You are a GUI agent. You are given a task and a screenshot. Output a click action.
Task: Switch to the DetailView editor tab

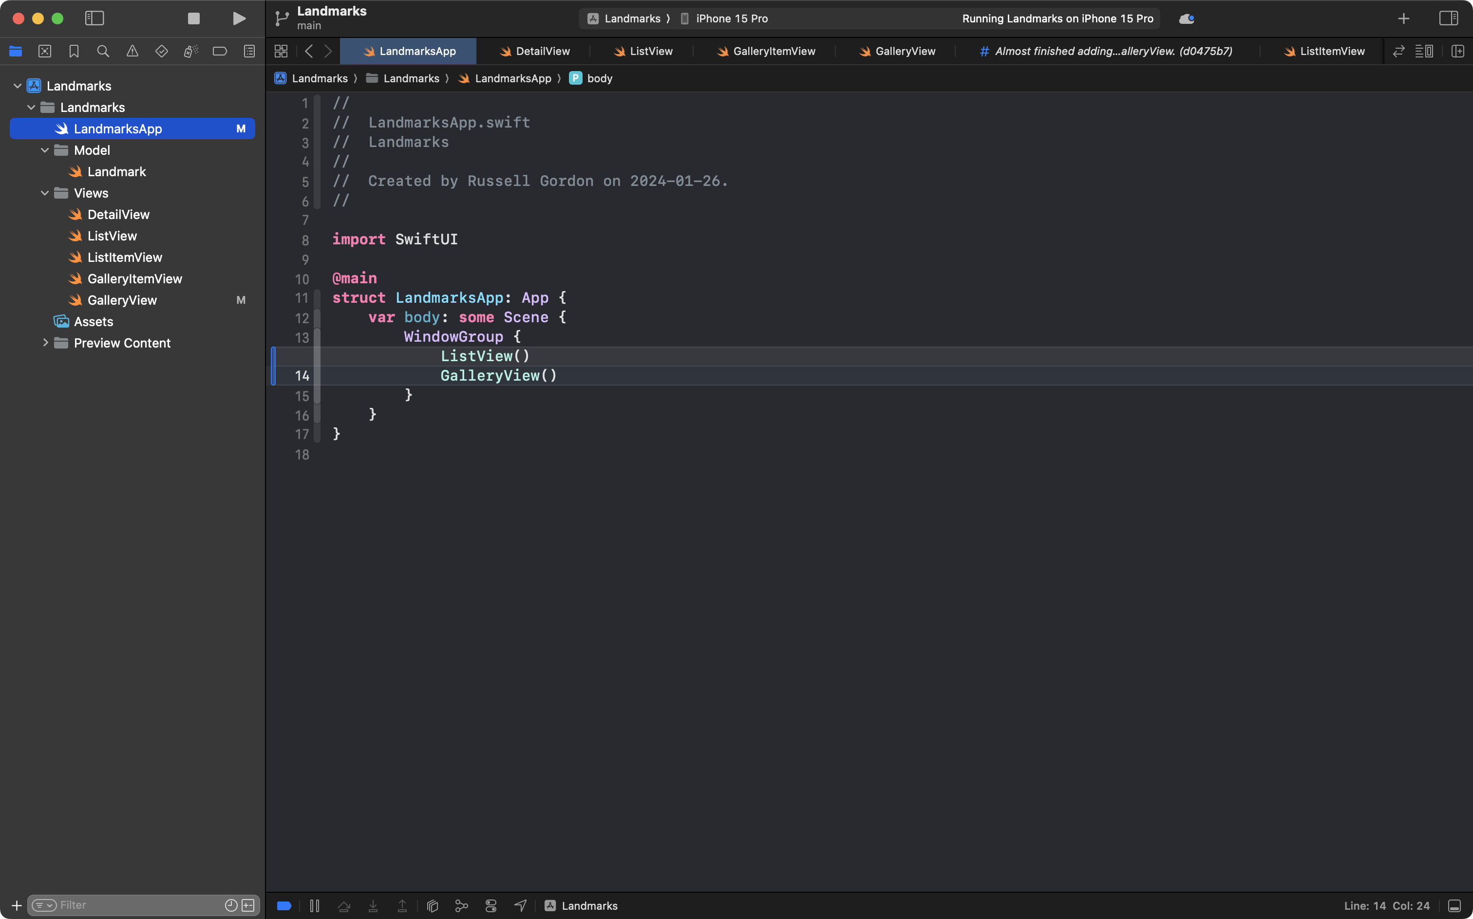point(542,51)
